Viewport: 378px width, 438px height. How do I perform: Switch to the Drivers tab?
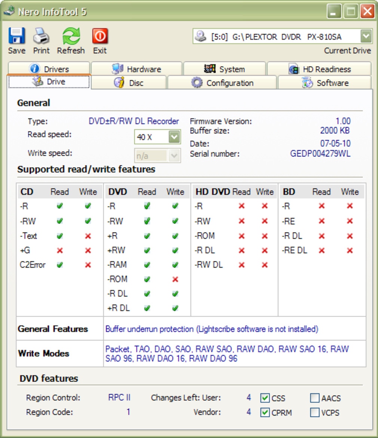[49, 69]
